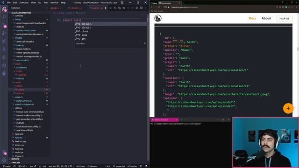Select the get autocomplete suggestion
The image size is (299, 168).
click(110, 39)
